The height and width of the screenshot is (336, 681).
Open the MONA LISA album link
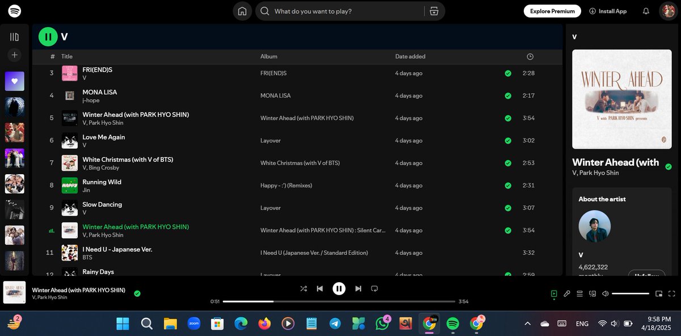click(275, 96)
